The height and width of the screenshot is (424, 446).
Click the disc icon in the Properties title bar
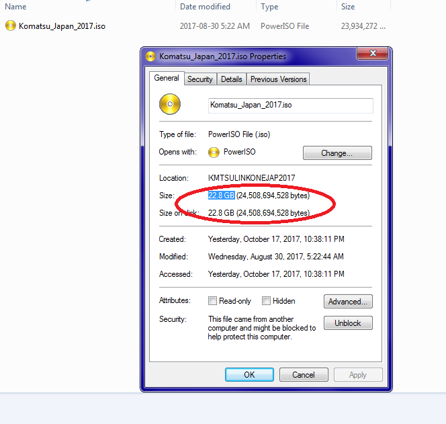(x=150, y=56)
